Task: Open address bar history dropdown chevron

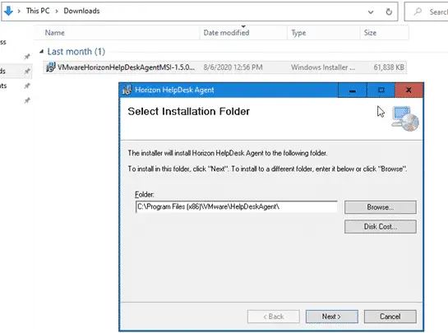Action: click(371, 12)
